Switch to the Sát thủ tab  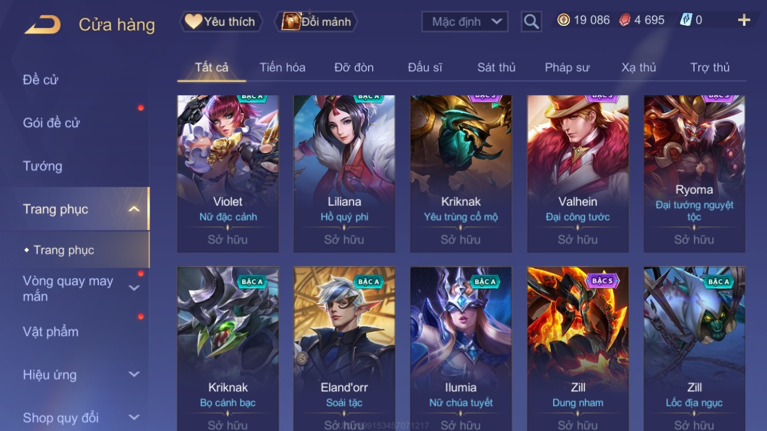(x=496, y=68)
